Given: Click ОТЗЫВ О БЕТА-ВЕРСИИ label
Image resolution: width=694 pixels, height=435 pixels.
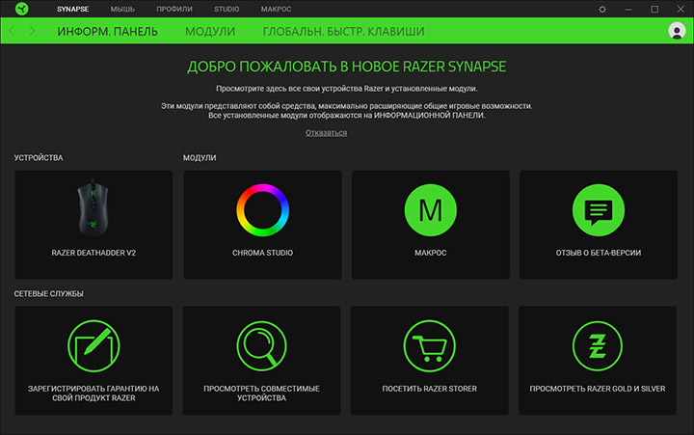Looking at the screenshot, I should pyautogui.click(x=599, y=253).
